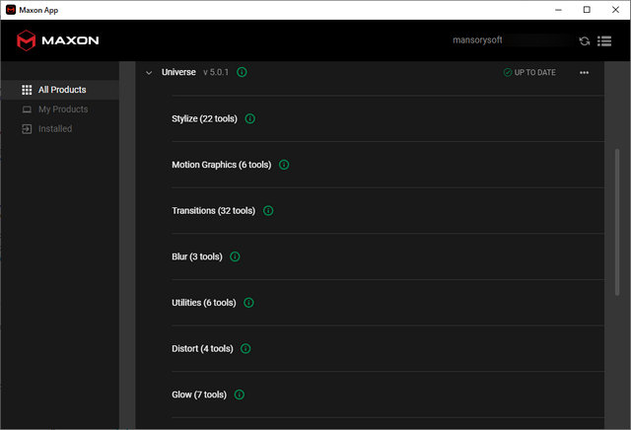Open Universe three-dot more options menu
The height and width of the screenshot is (430, 631).
click(x=584, y=73)
